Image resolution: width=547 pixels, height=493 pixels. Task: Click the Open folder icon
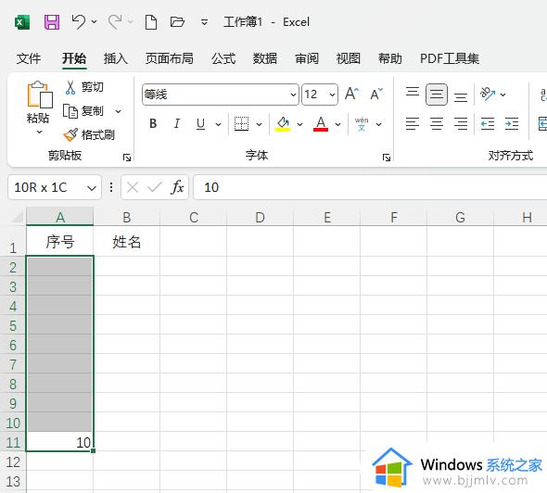pos(177,22)
